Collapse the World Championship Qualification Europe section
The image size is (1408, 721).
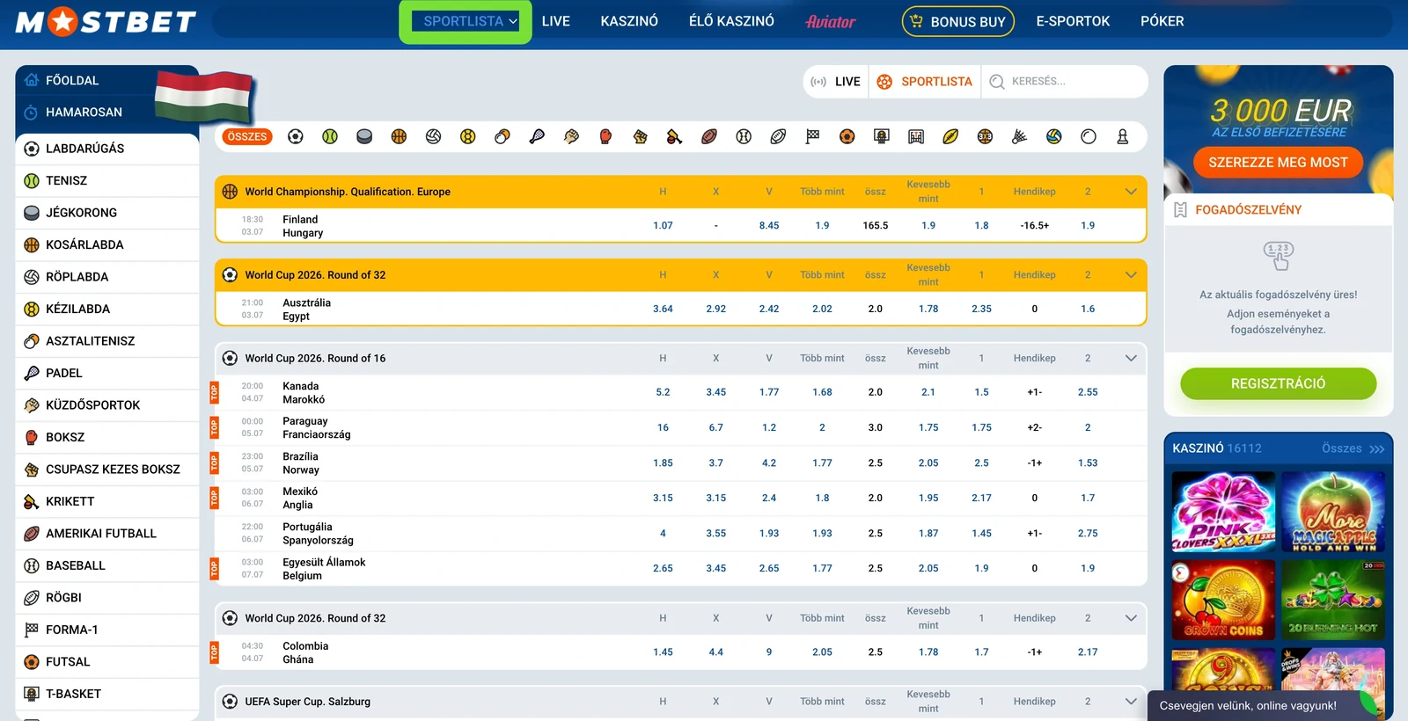[x=1131, y=192]
